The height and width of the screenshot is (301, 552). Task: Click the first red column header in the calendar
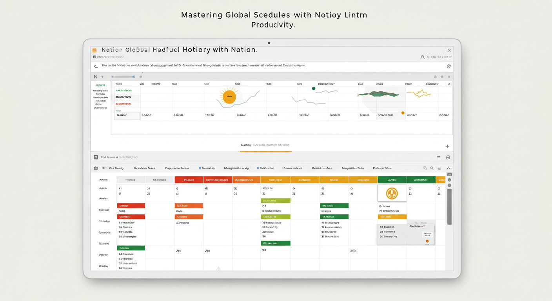(189, 180)
